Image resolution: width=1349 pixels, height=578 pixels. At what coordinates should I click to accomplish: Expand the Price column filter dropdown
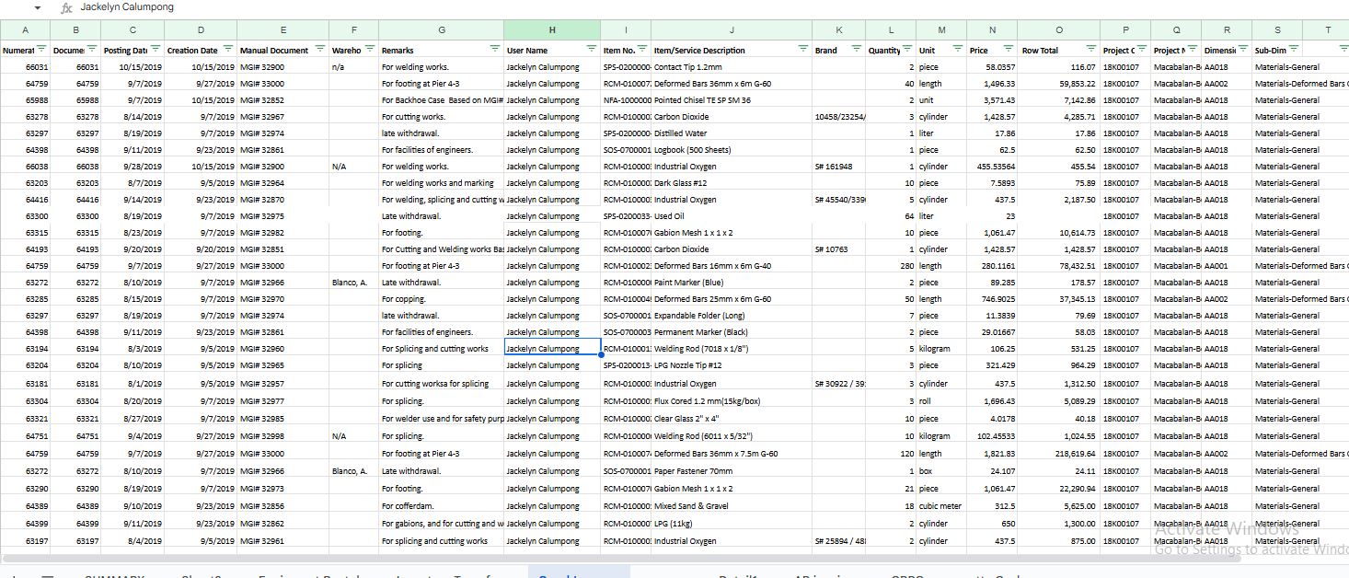(1008, 49)
